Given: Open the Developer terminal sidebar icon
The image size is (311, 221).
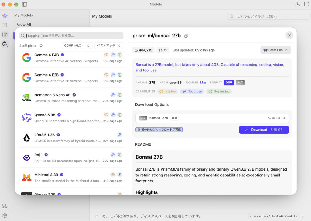Looking at the screenshot, I should coord(5,25).
